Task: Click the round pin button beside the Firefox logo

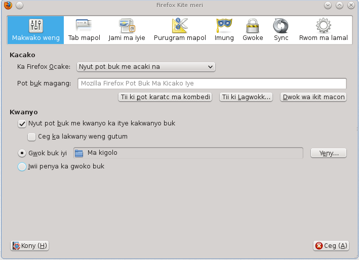Action: point(19,5)
